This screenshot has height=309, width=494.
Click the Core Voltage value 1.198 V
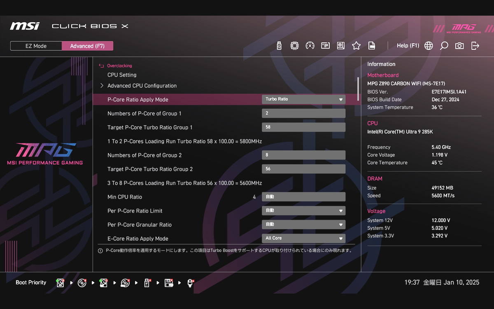coord(439,155)
